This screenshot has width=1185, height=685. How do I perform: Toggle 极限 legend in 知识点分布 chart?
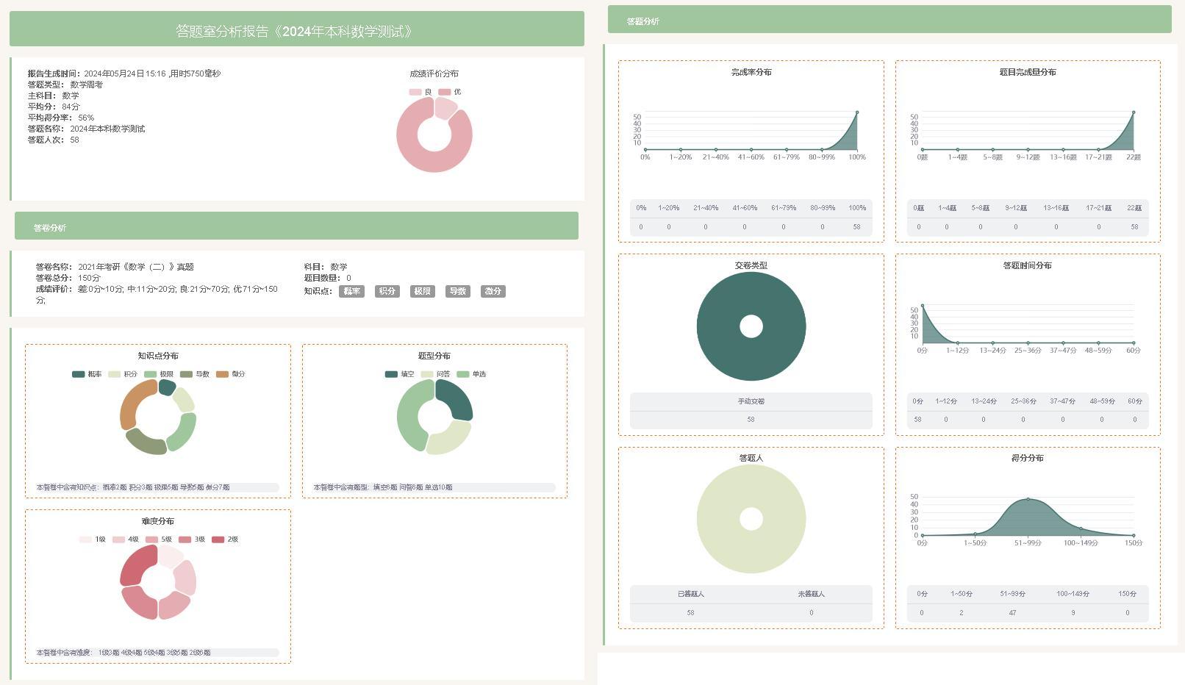point(159,374)
